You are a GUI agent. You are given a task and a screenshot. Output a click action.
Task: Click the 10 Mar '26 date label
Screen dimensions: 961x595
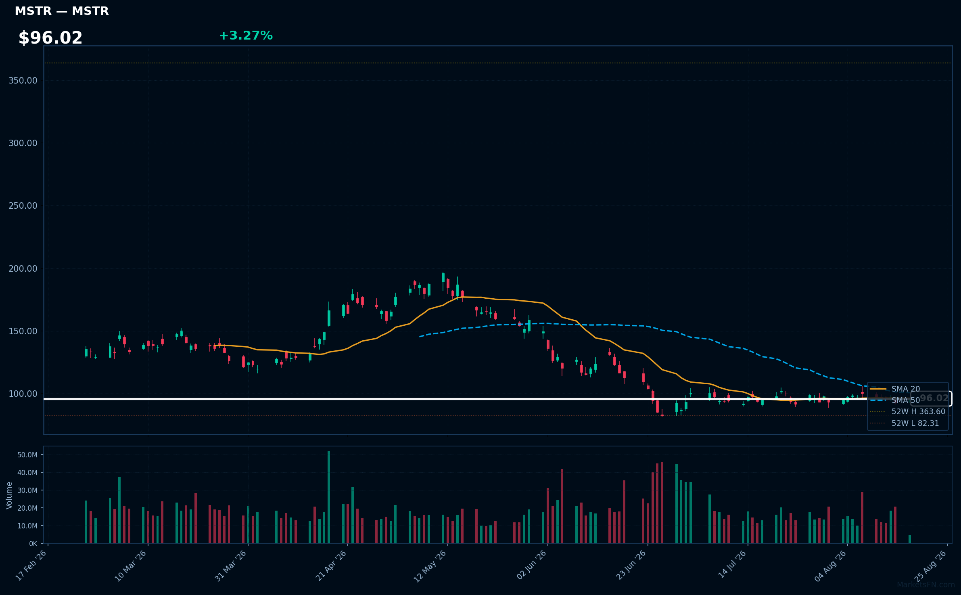tap(130, 566)
